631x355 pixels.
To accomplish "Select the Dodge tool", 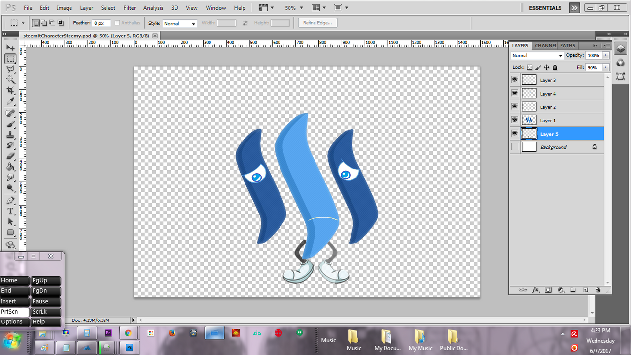I will [10, 188].
